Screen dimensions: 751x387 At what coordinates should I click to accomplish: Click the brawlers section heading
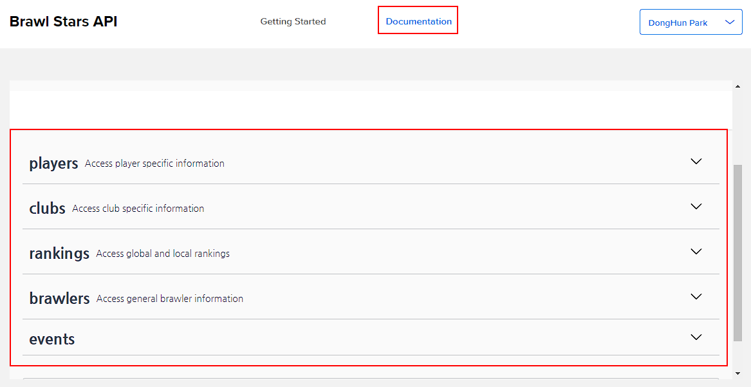tap(59, 299)
